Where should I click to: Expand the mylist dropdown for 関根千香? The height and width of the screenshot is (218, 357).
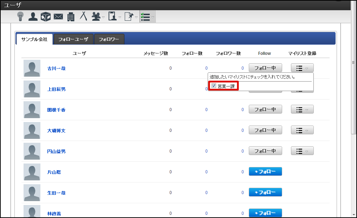coord(302,109)
